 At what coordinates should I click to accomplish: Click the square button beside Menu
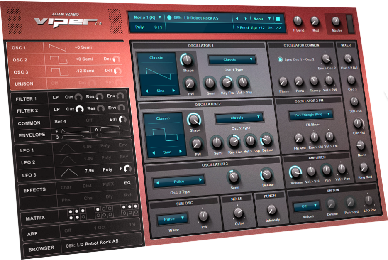(x=278, y=19)
